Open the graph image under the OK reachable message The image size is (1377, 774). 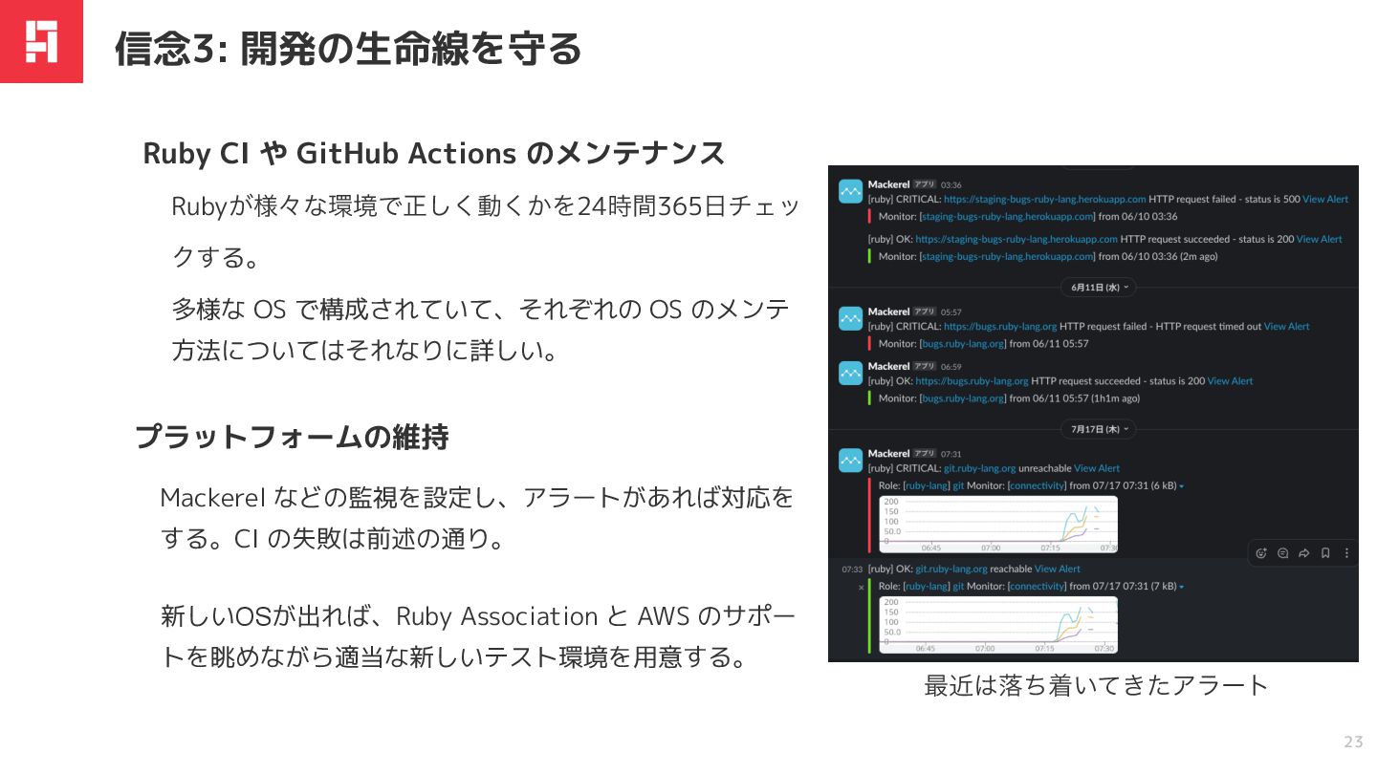pyautogui.click(x=998, y=624)
